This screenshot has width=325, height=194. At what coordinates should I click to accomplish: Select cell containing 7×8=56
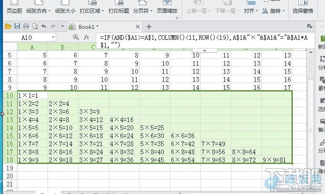[x=216, y=152]
